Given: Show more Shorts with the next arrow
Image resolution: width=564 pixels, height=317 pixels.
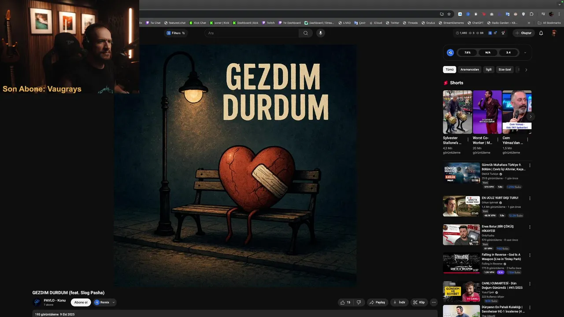Looking at the screenshot, I should pyautogui.click(x=531, y=117).
